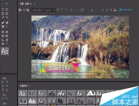Click the 00:00:08:21 background timecode
Image resolution: width=139 pixels, height=106 pixels.
pos(128,10)
